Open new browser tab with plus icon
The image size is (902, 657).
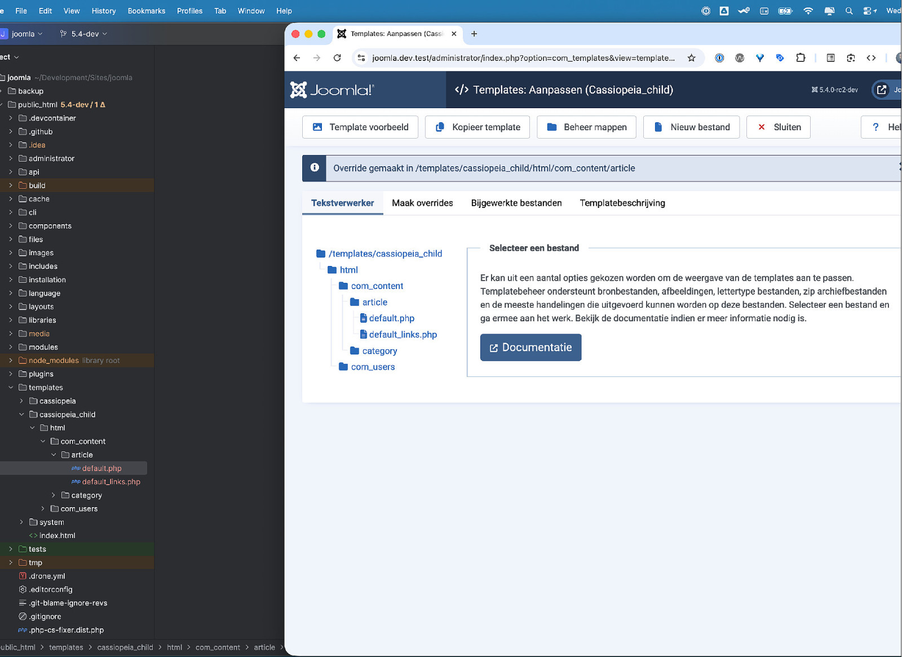point(474,34)
